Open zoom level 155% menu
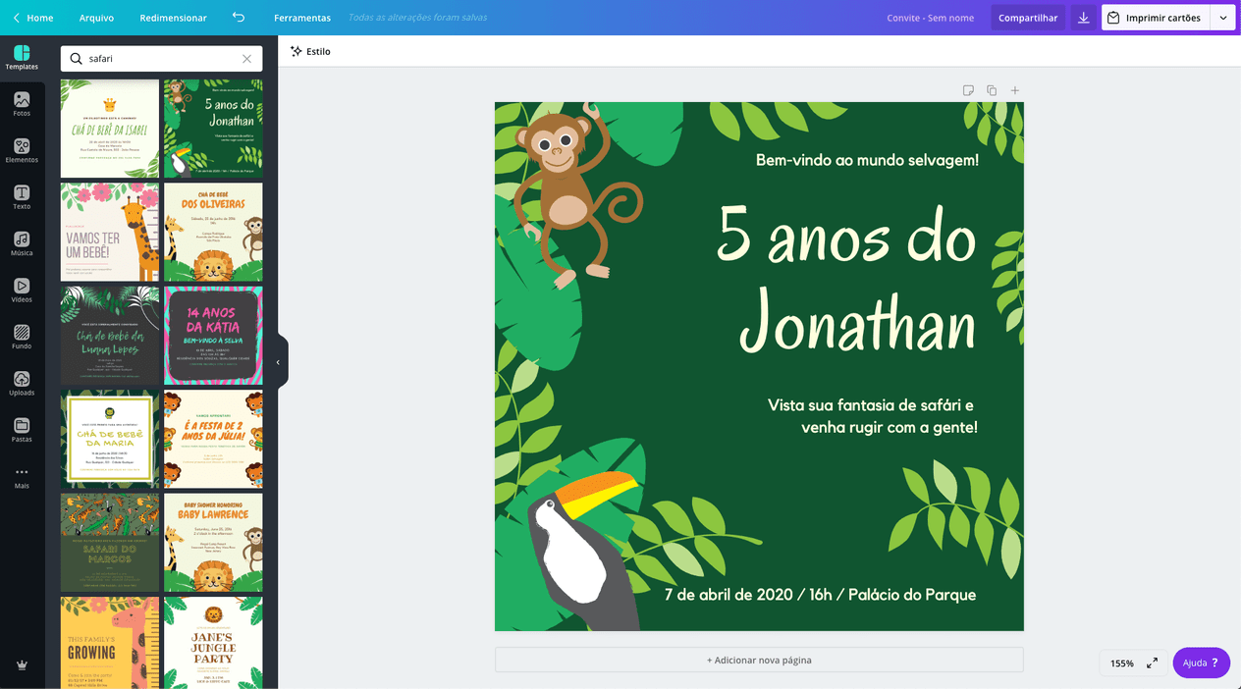The height and width of the screenshot is (689, 1241). [x=1121, y=663]
